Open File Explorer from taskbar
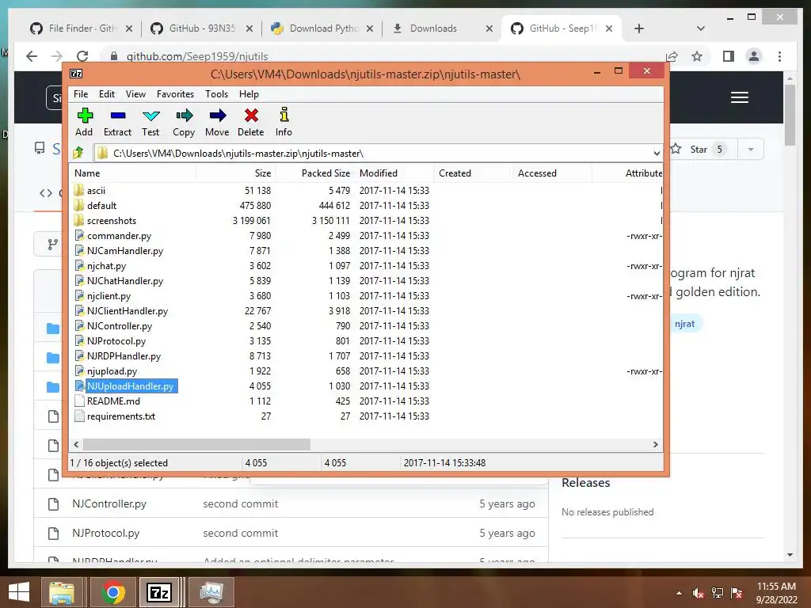The width and height of the screenshot is (811, 608). coord(62,592)
